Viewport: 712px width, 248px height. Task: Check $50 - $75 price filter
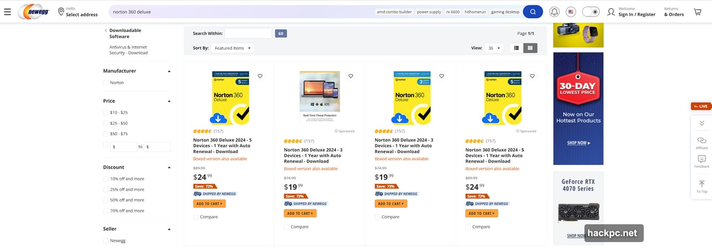[106, 133]
